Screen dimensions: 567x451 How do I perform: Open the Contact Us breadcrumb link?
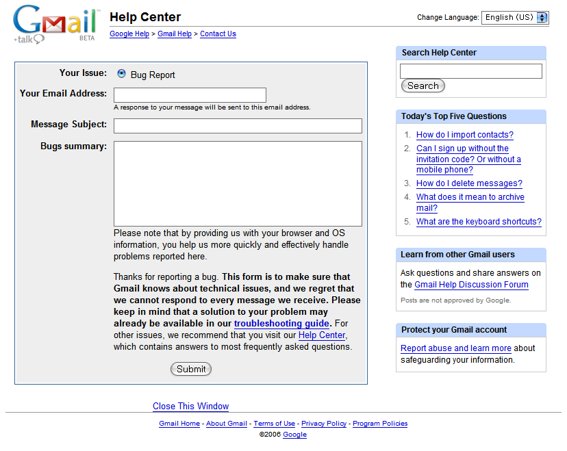[x=218, y=34]
